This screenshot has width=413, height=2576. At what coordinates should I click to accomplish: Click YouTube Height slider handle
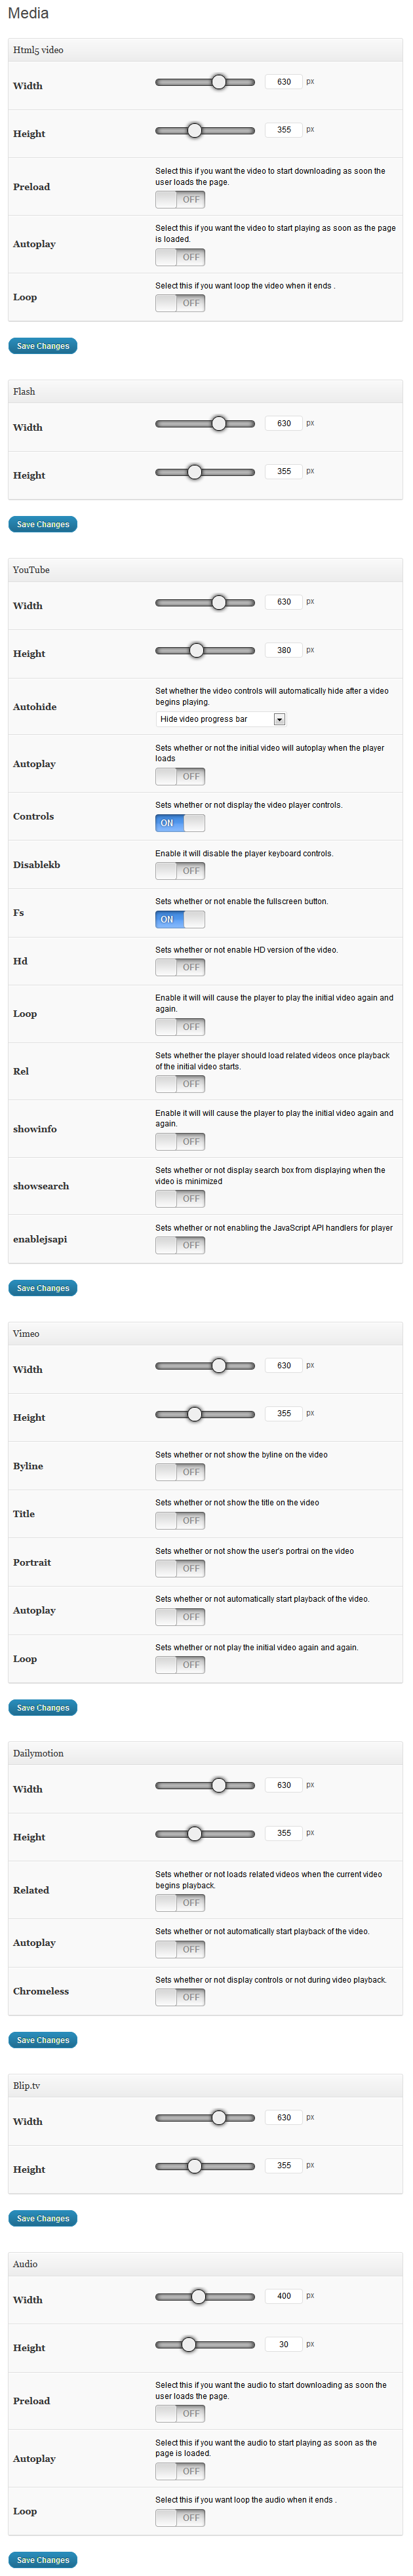pos(196,650)
